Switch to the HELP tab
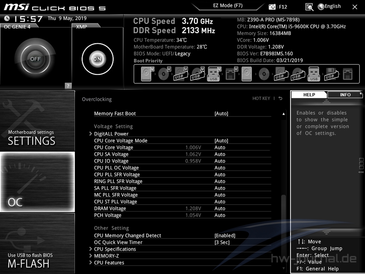Screen dimensions: 365x274 click(309, 95)
